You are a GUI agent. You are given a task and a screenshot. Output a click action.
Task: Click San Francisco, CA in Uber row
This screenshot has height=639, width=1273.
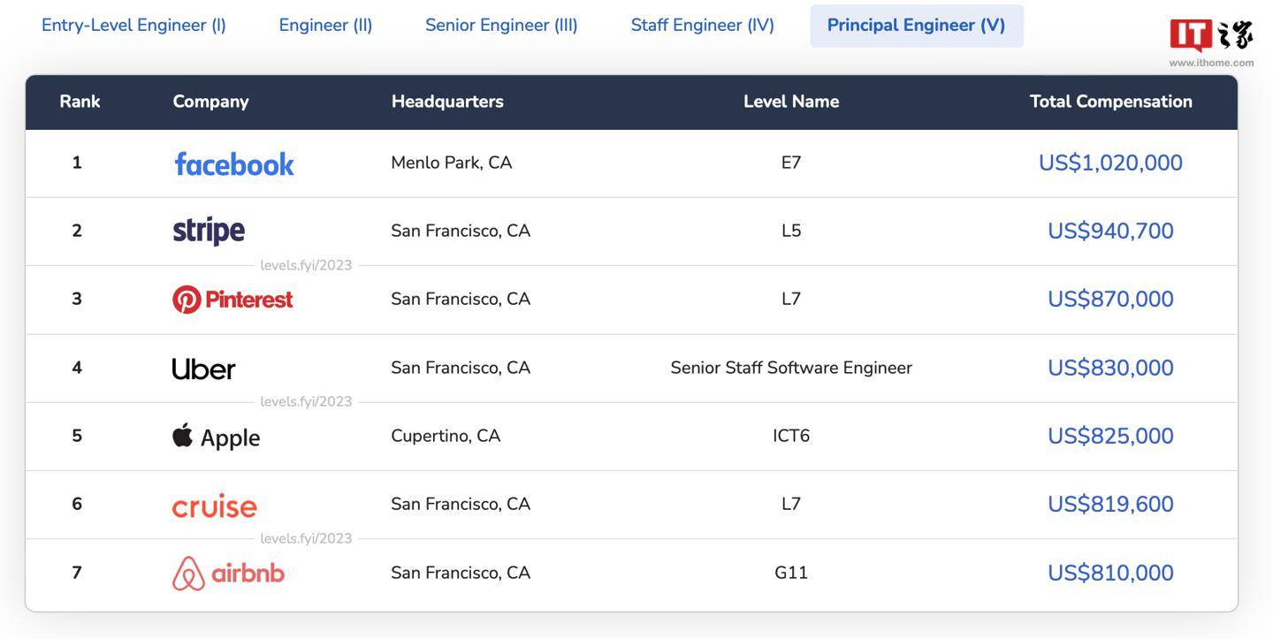(461, 368)
